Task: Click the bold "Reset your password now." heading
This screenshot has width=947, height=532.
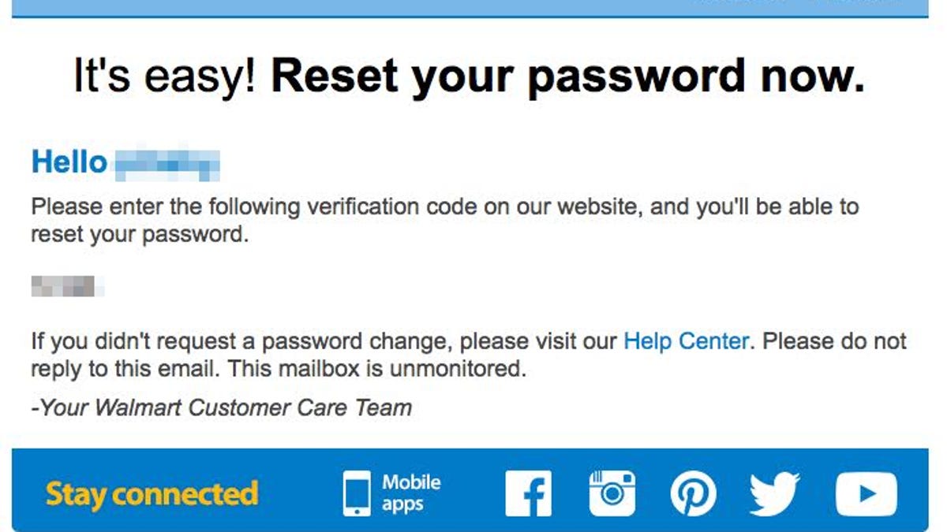Action: tap(568, 76)
